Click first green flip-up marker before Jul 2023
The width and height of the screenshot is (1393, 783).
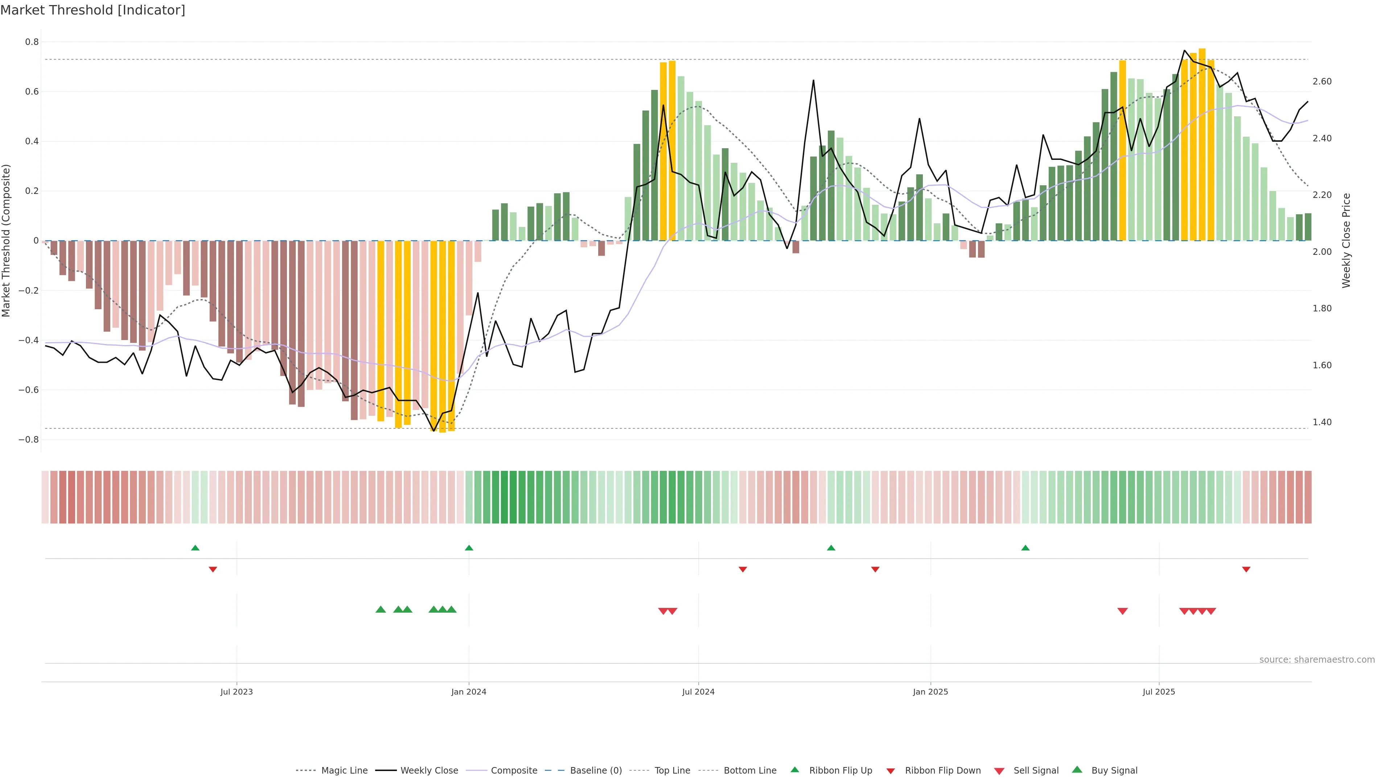(195, 548)
